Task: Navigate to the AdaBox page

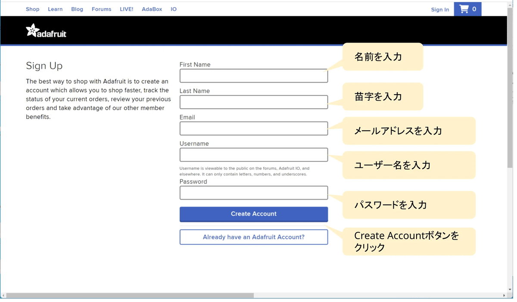Action: (152, 9)
